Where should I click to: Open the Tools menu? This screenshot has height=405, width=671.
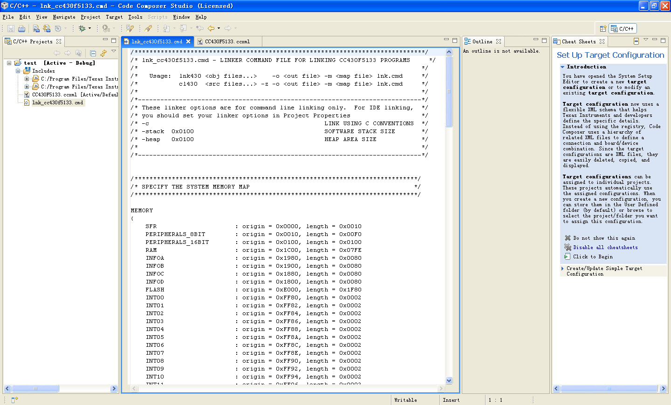135,17
